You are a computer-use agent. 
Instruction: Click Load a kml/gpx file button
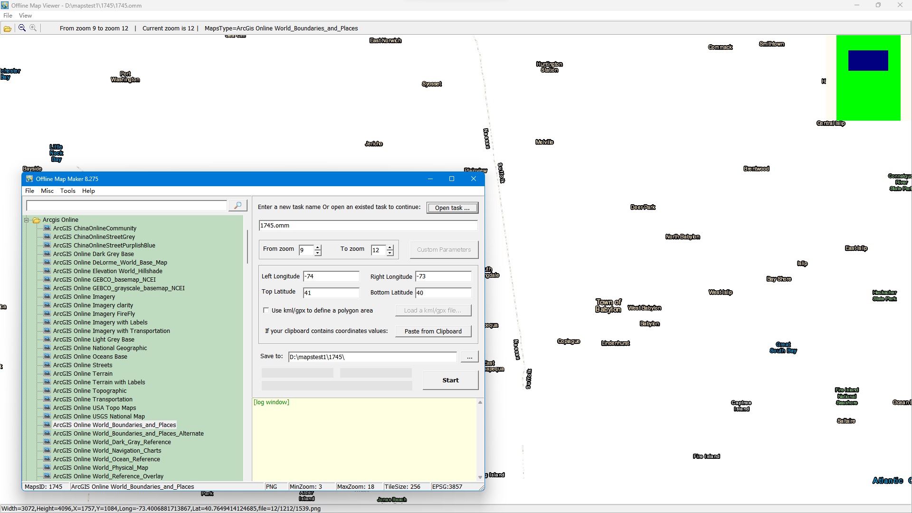tap(433, 310)
